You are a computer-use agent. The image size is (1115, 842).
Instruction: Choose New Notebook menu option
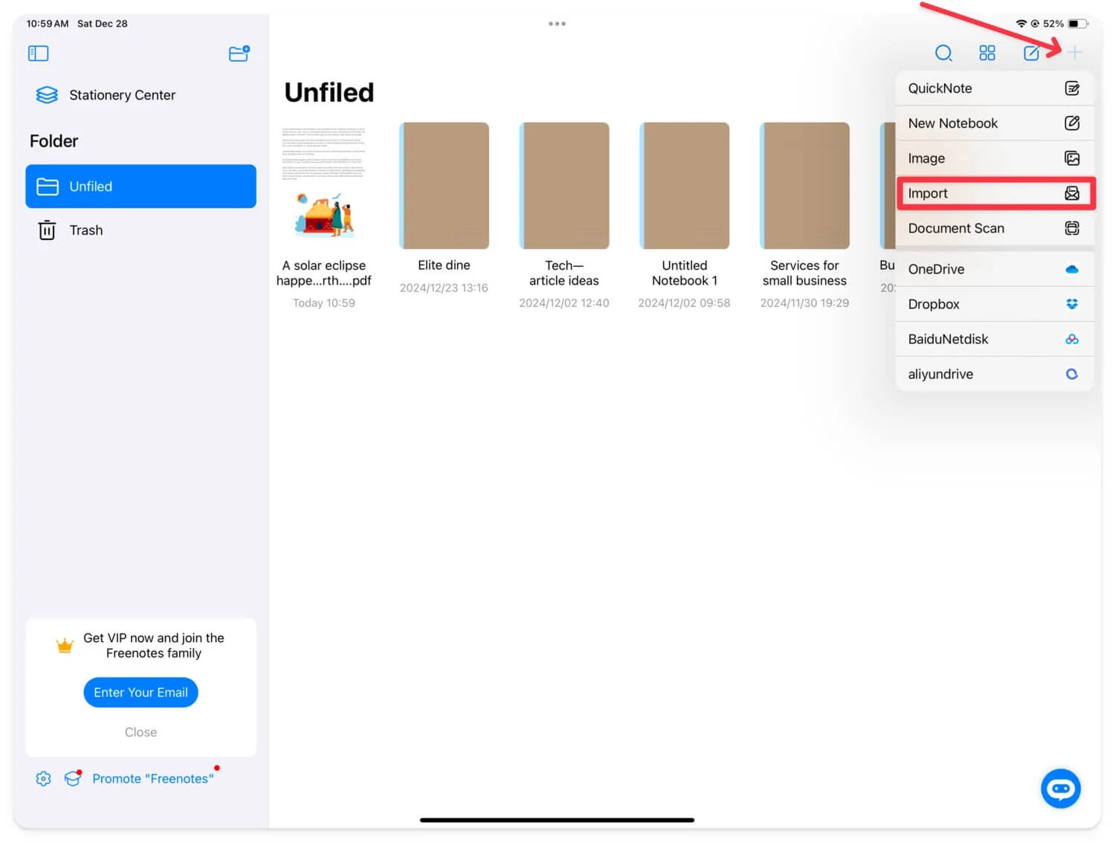click(x=993, y=123)
